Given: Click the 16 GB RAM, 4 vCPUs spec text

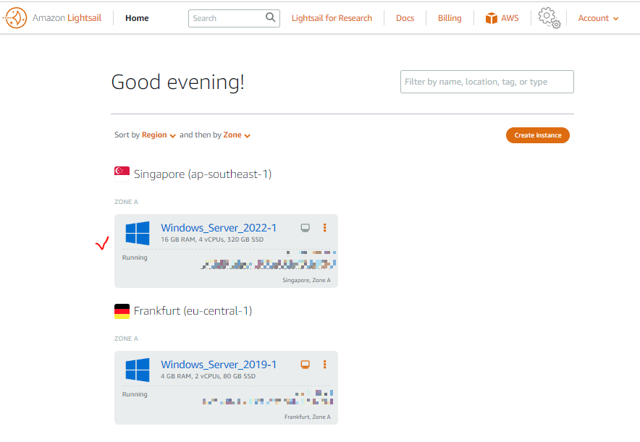Looking at the screenshot, I should coord(212,239).
